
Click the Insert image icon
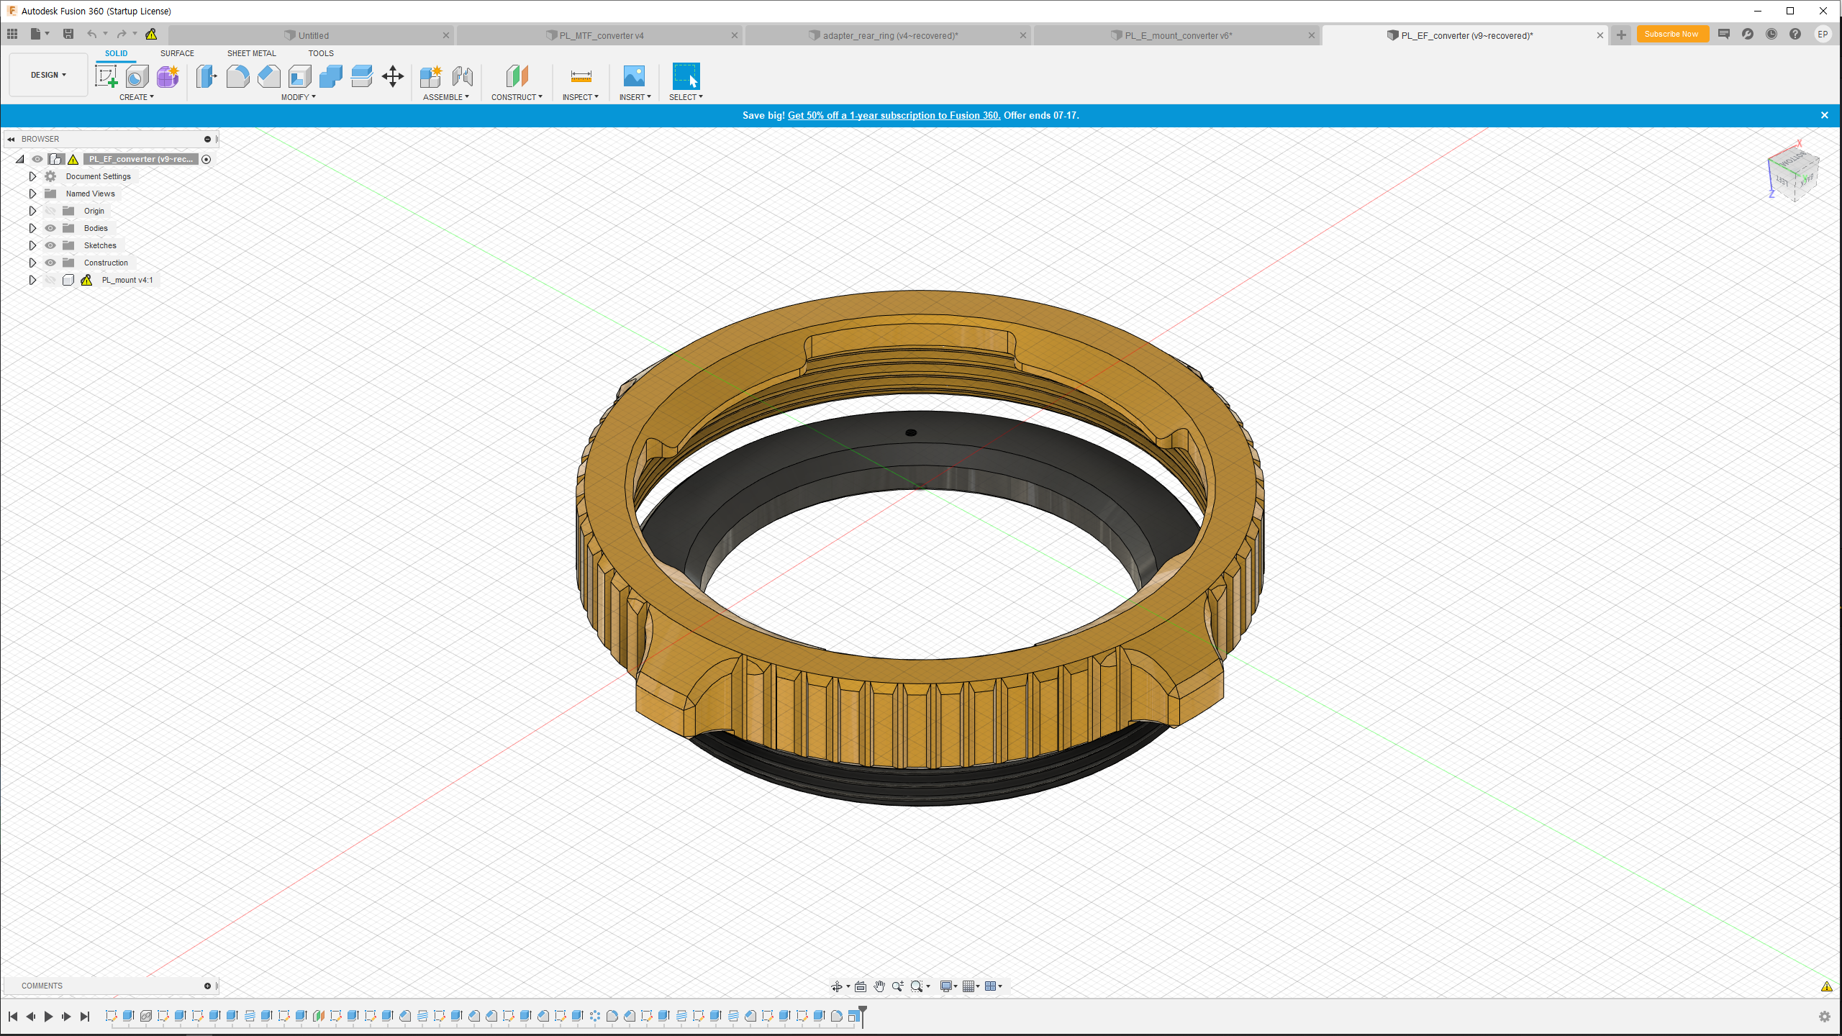click(634, 76)
